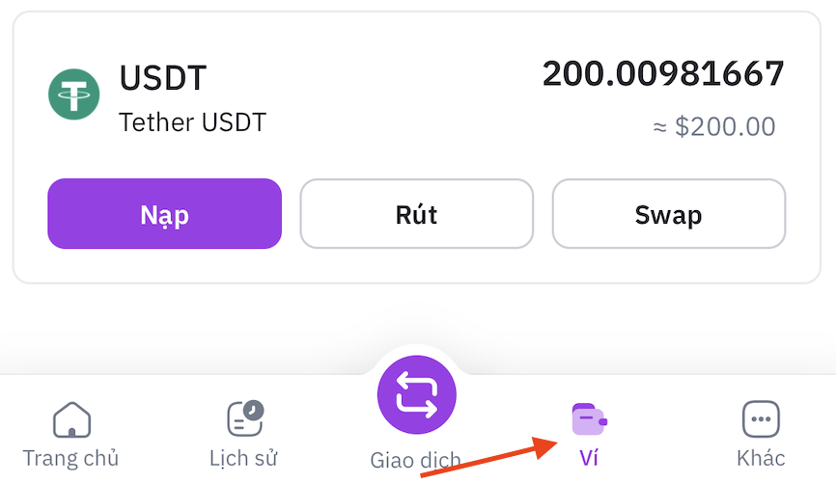
Task: Open the Lịch sử history clock icon
Action: coord(244,418)
